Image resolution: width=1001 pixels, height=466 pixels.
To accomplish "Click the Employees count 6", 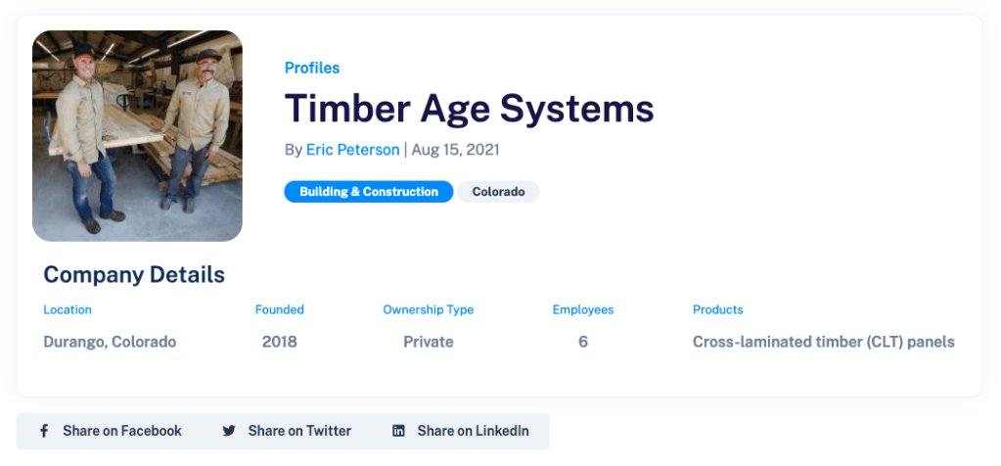I will tap(582, 342).
